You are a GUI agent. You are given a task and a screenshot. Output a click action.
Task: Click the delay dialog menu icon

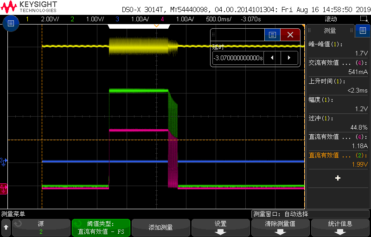click(x=272, y=35)
